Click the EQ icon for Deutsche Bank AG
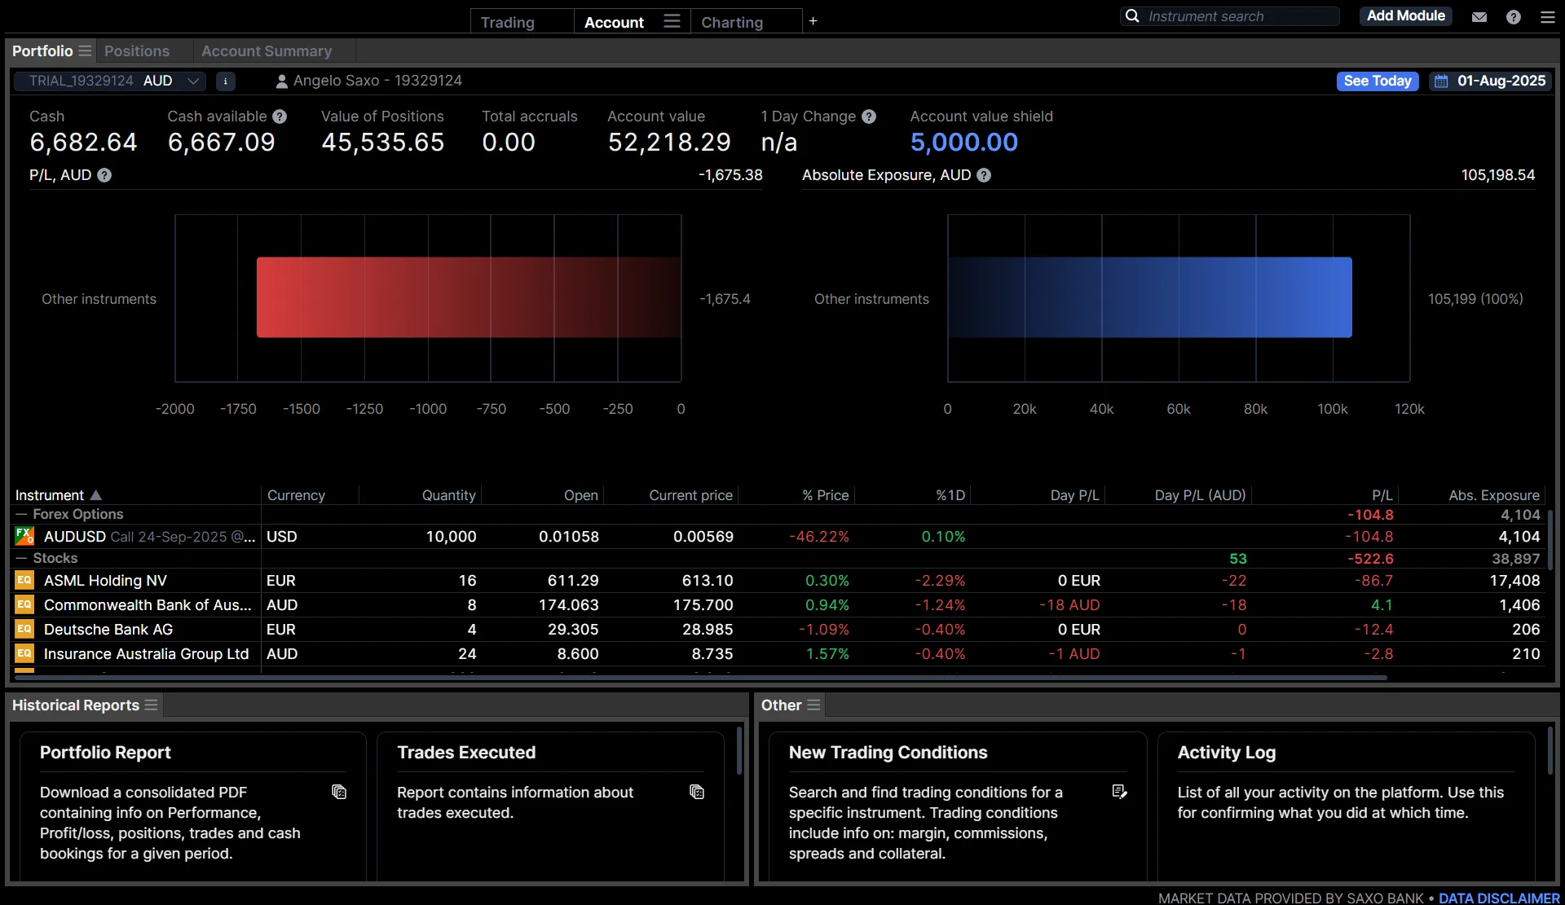Image resolution: width=1565 pixels, height=905 pixels. (24, 629)
